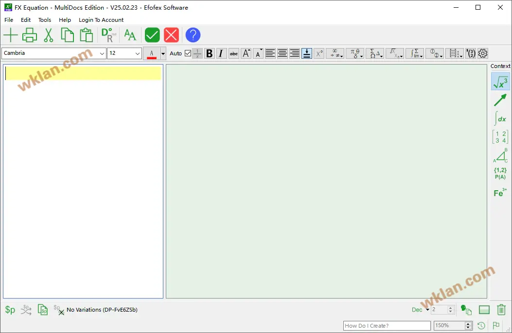Click the green bubble copy icon
Image resolution: width=512 pixels, height=333 pixels.
click(466, 310)
